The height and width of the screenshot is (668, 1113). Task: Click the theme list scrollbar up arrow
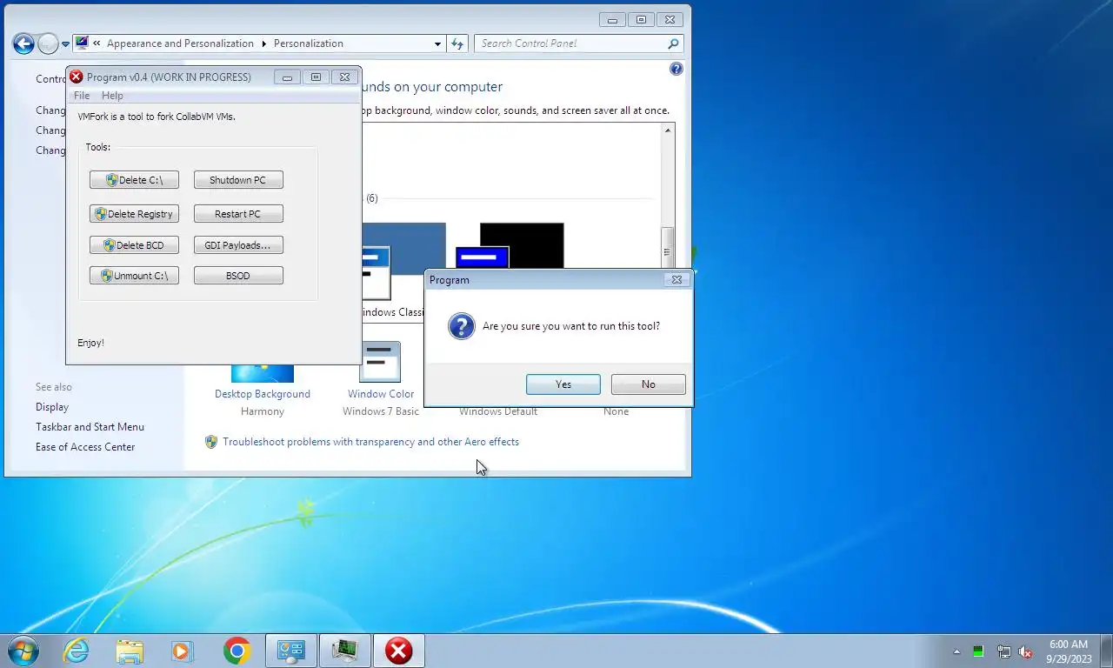[x=668, y=130]
